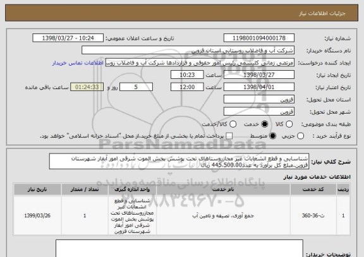Viewport: 364px width, 257px height.
Task: Select the کالا radio button
Action: (289, 124)
